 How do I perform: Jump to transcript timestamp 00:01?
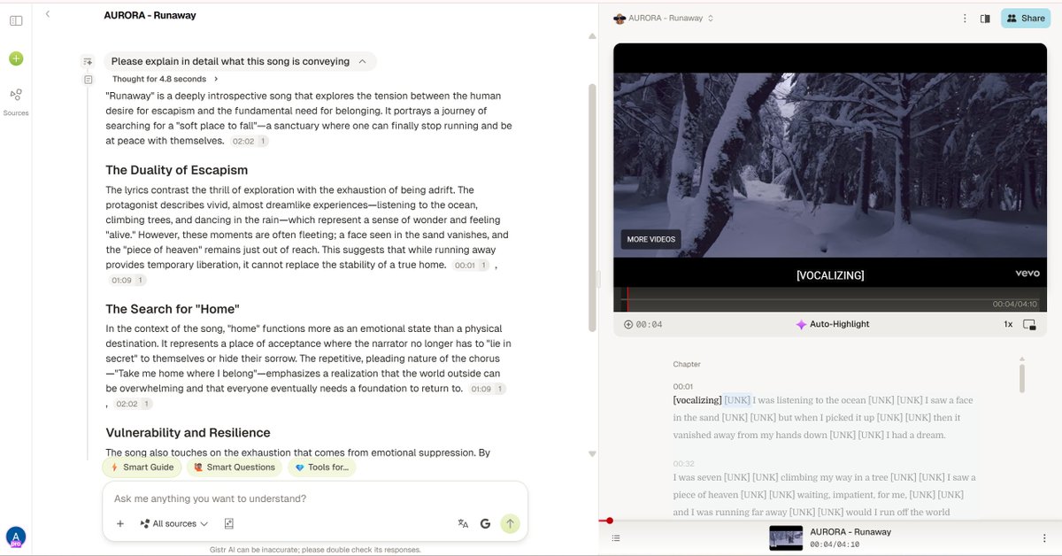683,387
